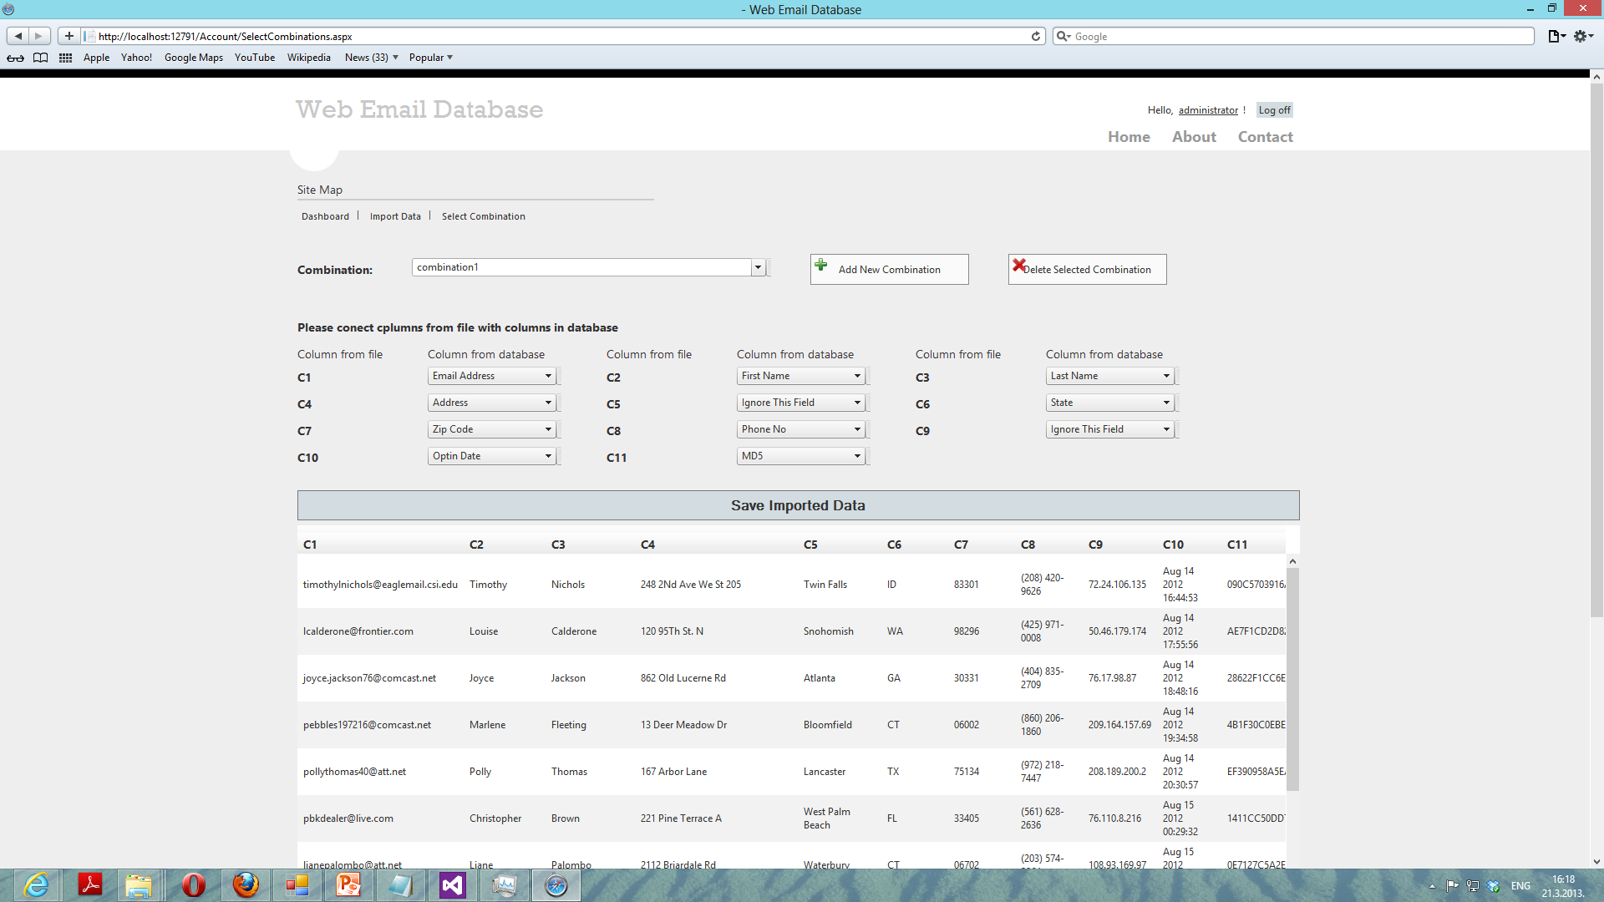The image size is (1604, 902).
Task: Show bookmarks with open book icon
Action: click(40, 58)
